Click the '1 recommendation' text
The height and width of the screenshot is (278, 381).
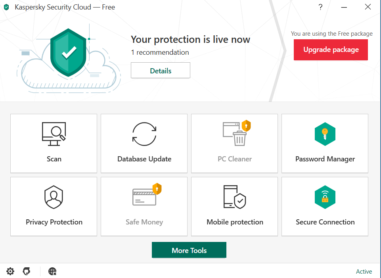[x=160, y=52]
